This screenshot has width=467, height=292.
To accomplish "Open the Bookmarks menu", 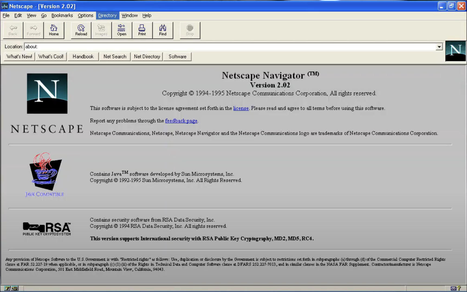I will [62, 15].
